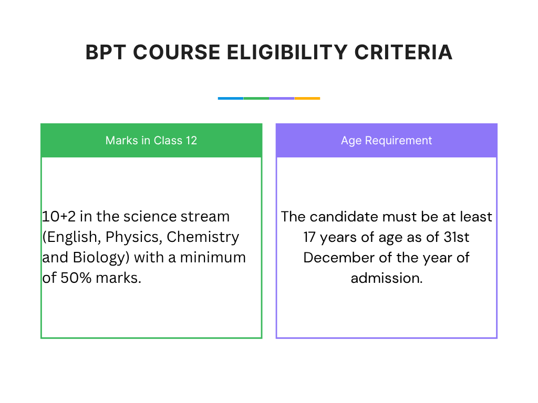Click the "Marks in Class 12" header
Viewport: 538px width, 403px height.
tap(151, 141)
